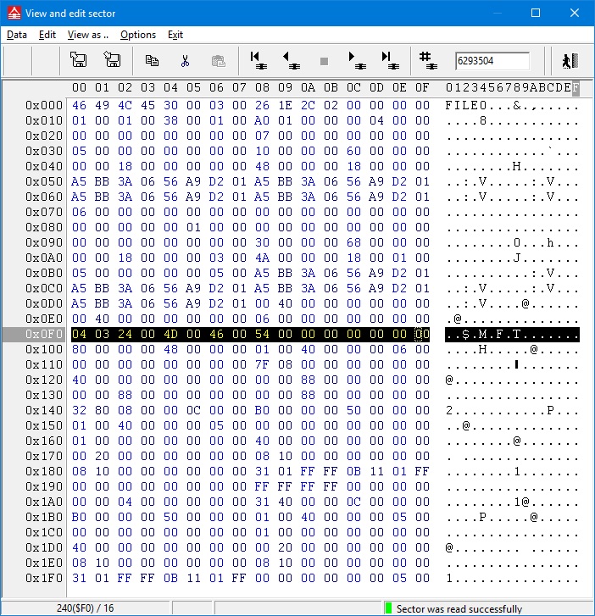Go to the next sector
The height and width of the screenshot is (616, 595).
tap(356, 60)
